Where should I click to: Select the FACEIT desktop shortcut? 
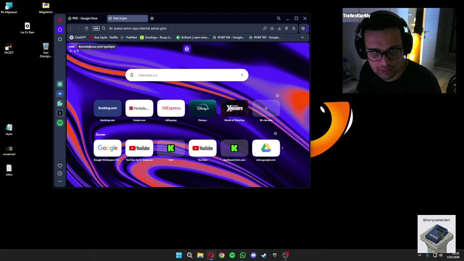pos(9,49)
